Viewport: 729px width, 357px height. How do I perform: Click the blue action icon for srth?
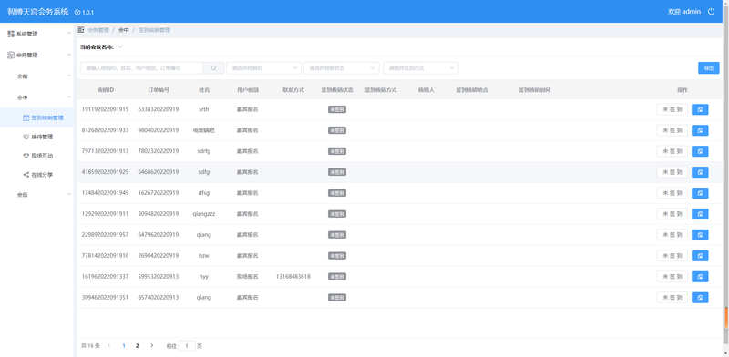(x=700, y=109)
